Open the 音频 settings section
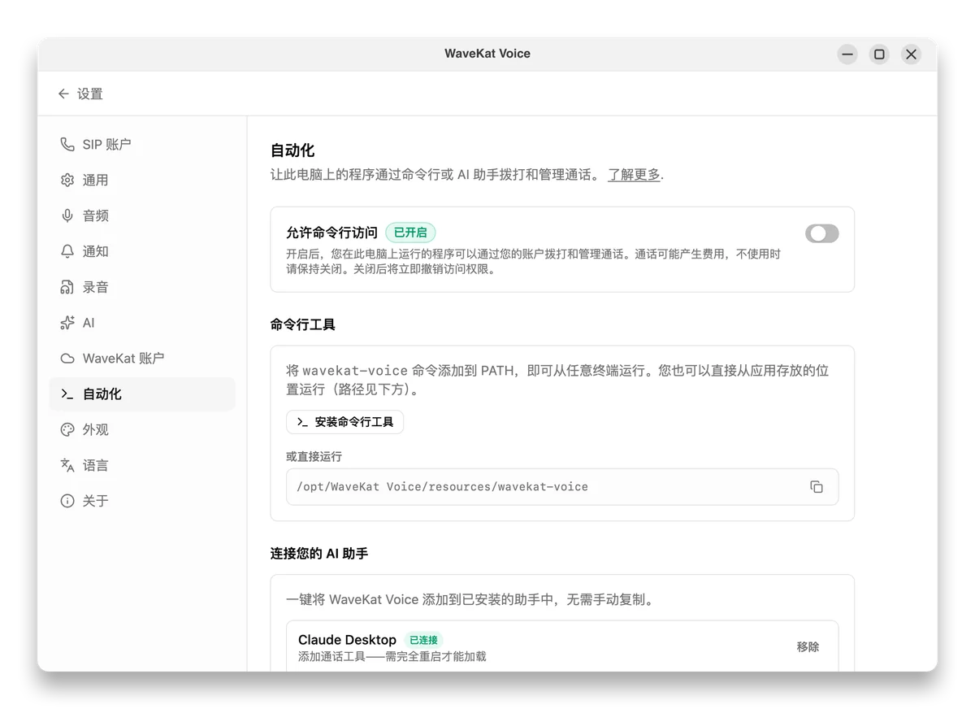 [x=142, y=215]
